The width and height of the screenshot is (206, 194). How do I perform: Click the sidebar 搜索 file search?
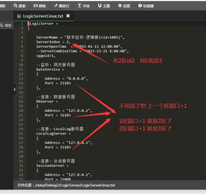(x=6, y=25)
